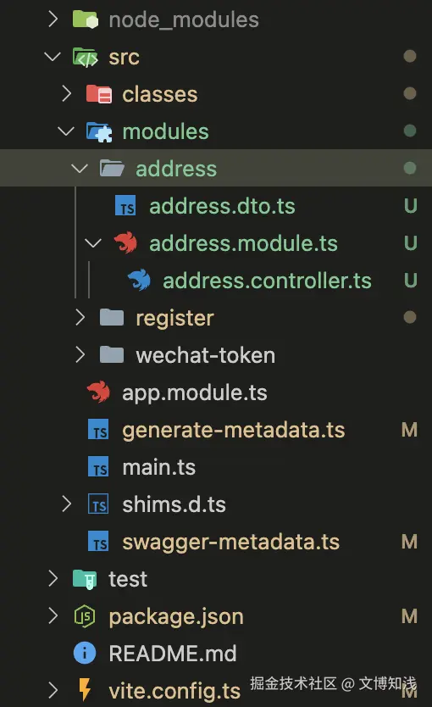
Task: Expand nested files under shims.d.ts
Action: tap(66, 504)
